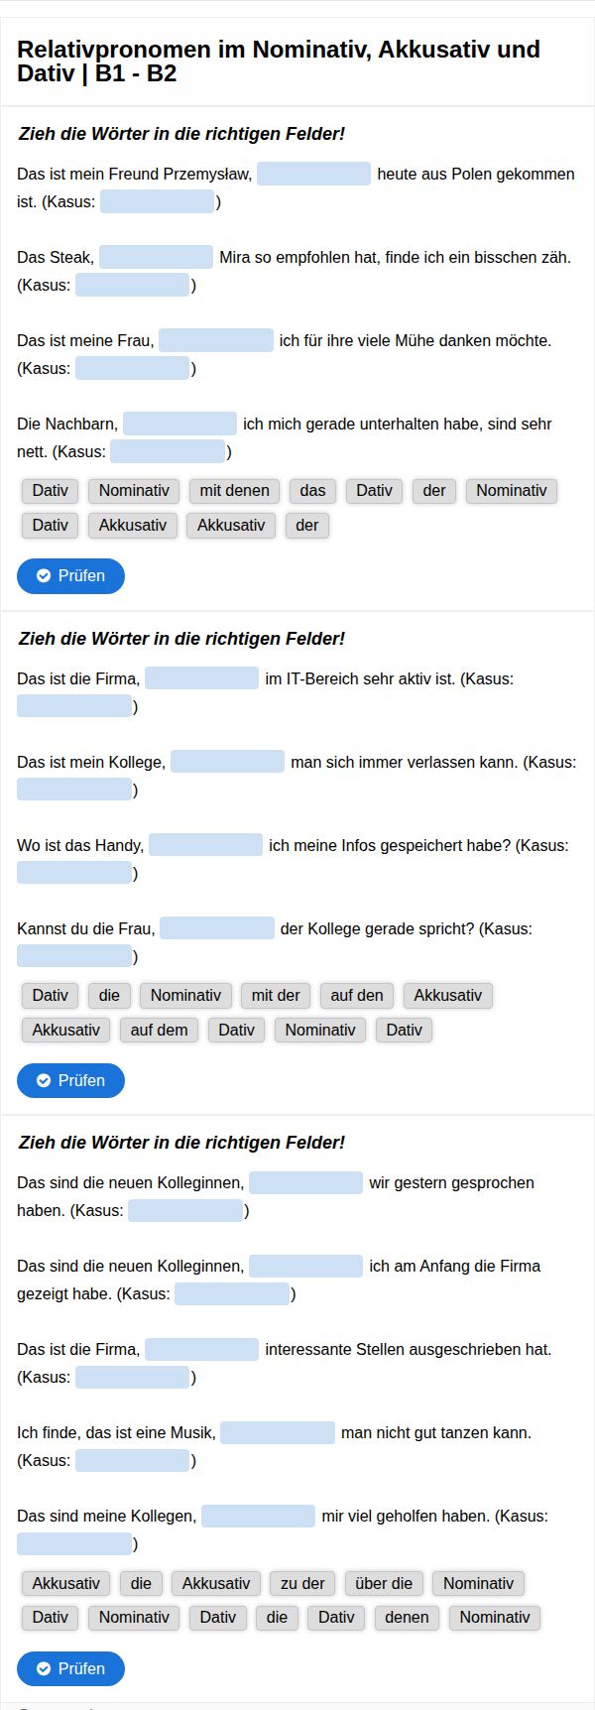Click the first exercise's Prüfen button
The width and height of the screenshot is (595, 1710).
(x=70, y=575)
